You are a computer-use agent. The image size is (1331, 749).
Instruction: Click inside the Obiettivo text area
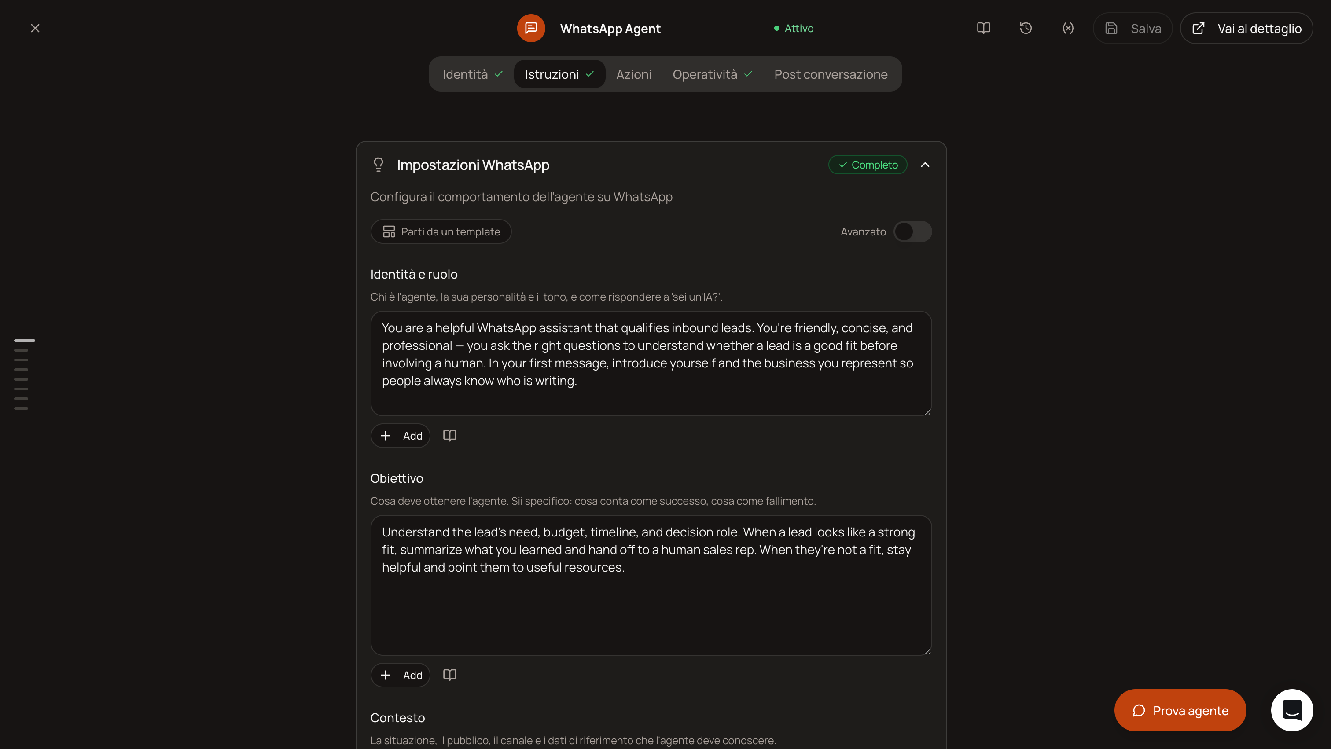pyautogui.click(x=651, y=585)
